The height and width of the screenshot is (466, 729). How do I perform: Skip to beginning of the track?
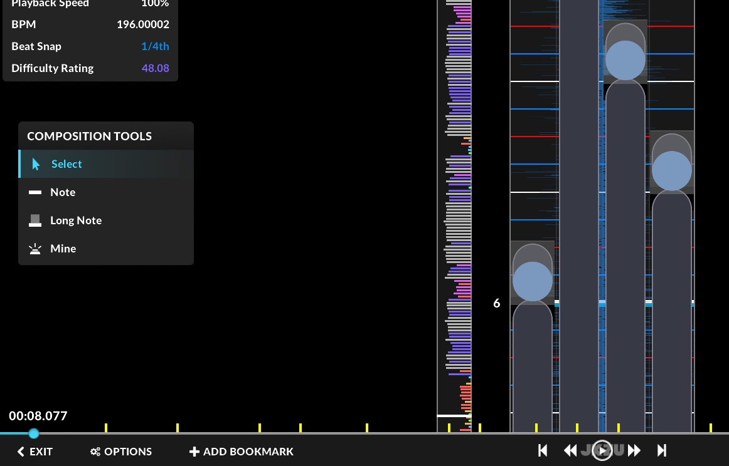point(543,450)
